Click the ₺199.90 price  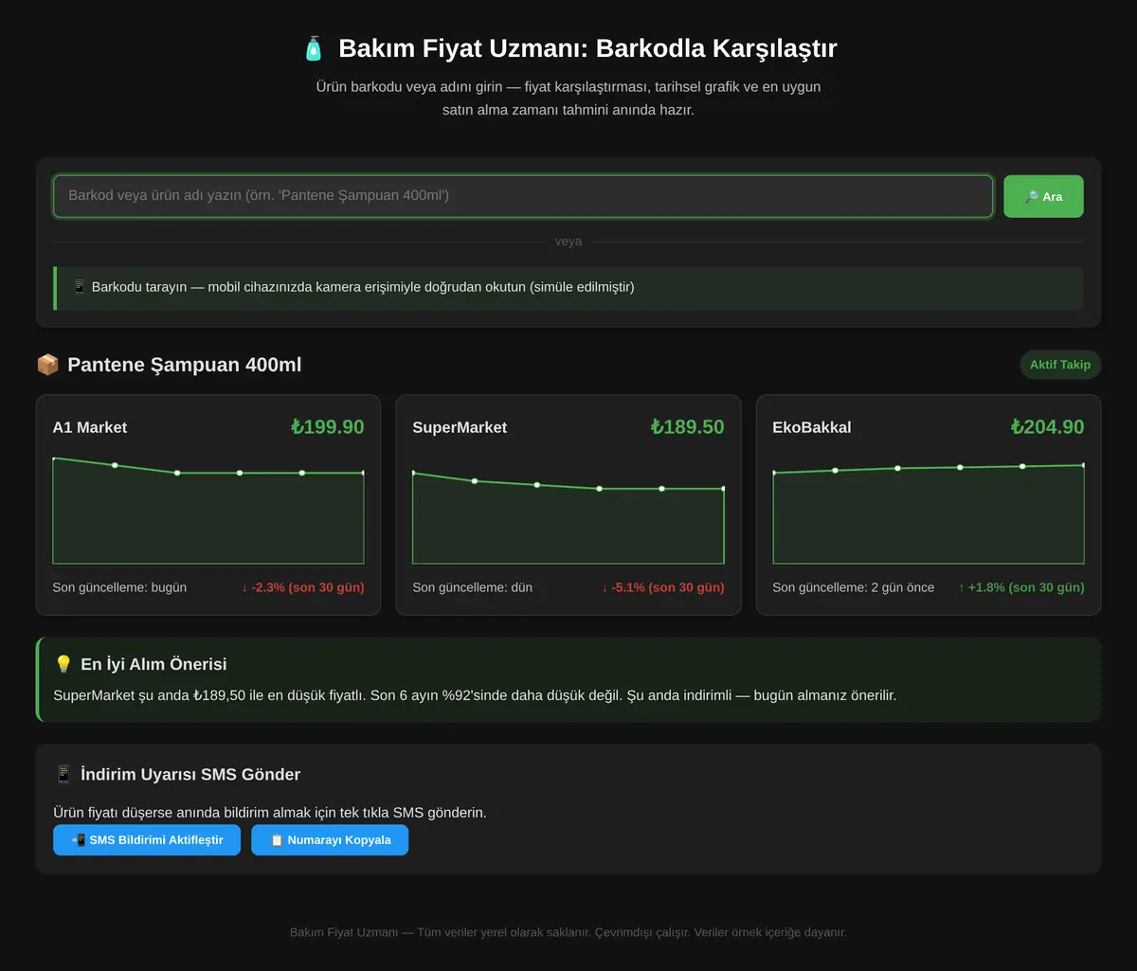pos(328,427)
